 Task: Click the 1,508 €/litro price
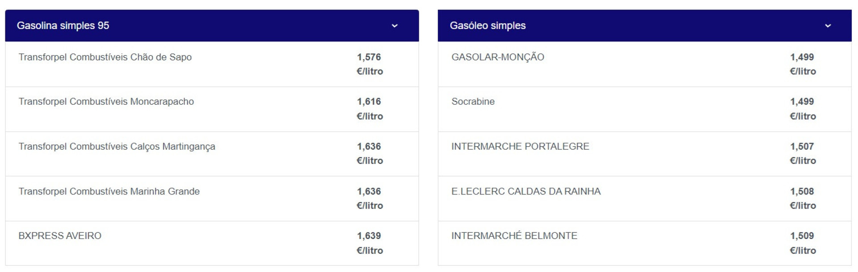point(803,198)
